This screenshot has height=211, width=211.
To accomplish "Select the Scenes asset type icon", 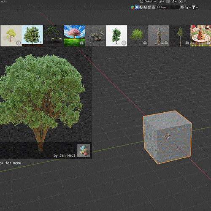I will click(x=145, y=7).
